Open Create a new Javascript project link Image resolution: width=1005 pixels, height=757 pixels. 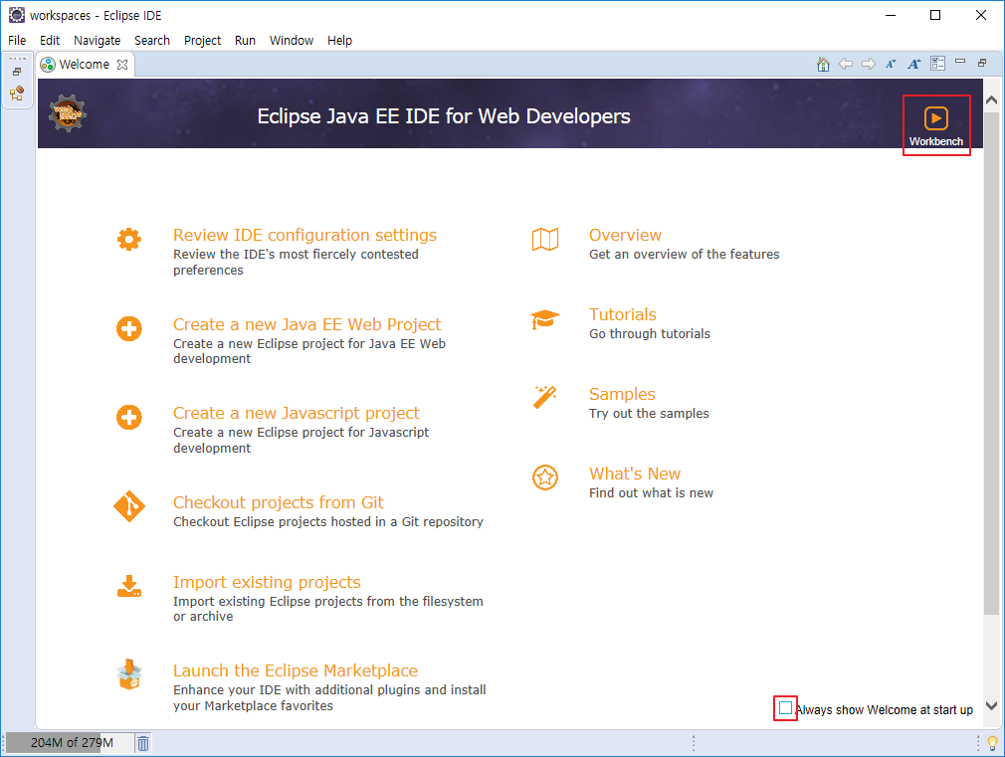pyautogui.click(x=297, y=413)
